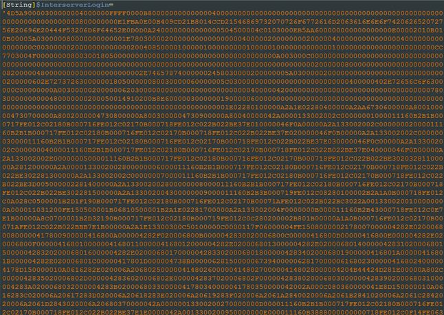The height and width of the screenshot is (315, 444).
Task: Select the line starting 004283A0200068032
Action: pyautogui.click(x=223, y=286)
